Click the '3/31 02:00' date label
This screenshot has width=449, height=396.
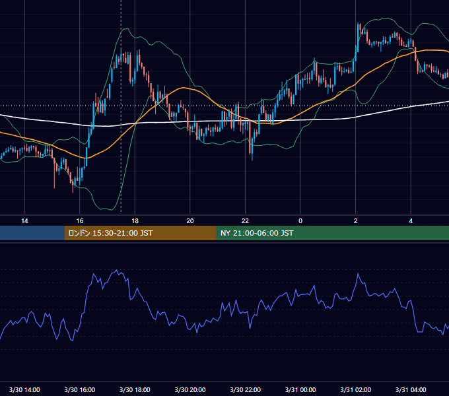(356, 389)
